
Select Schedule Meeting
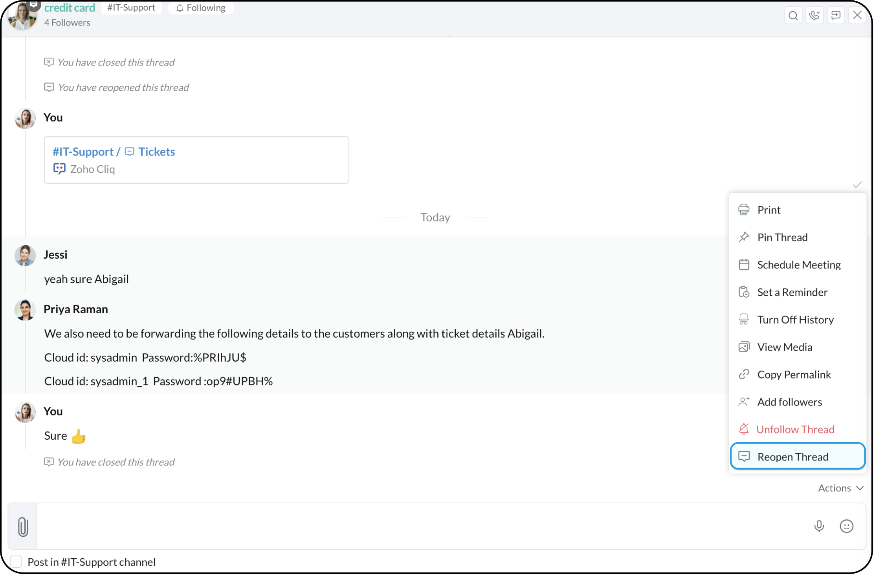[x=798, y=265]
